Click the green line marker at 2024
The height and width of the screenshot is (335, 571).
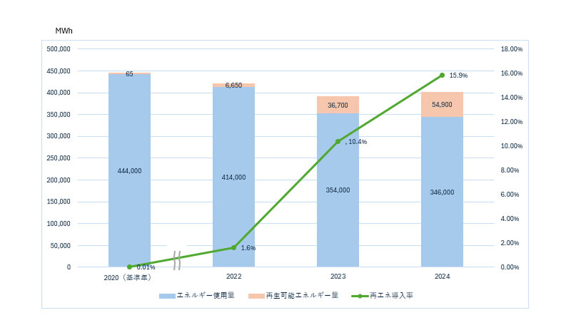[442, 76]
